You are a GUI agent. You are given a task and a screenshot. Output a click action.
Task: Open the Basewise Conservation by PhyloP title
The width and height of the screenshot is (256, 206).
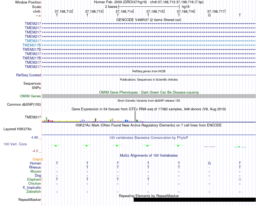149,138
